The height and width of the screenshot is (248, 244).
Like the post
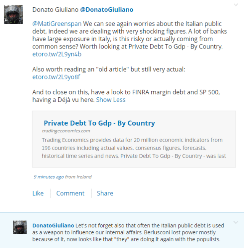(38, 193)
